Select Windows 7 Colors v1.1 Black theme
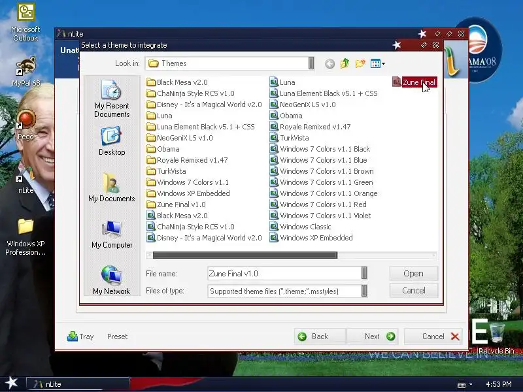The height and width of the screenshot is (392, 523). (320, 149)
